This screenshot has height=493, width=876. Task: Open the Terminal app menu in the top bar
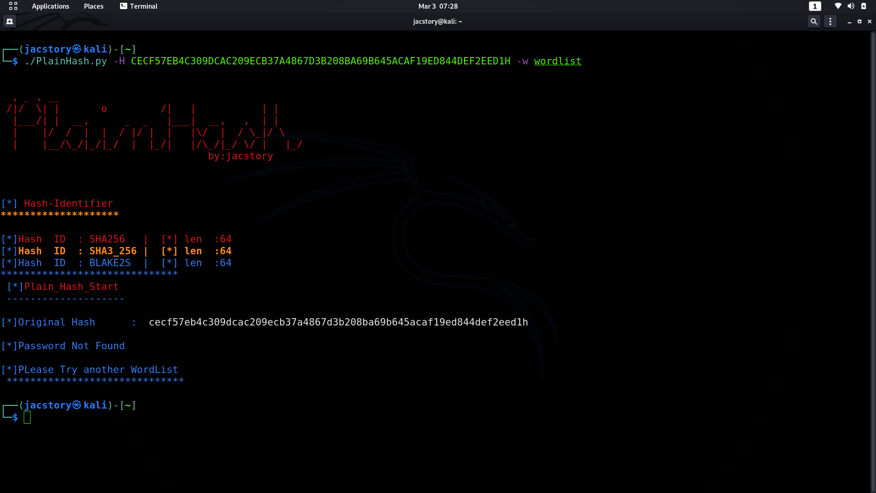point(139,6)
